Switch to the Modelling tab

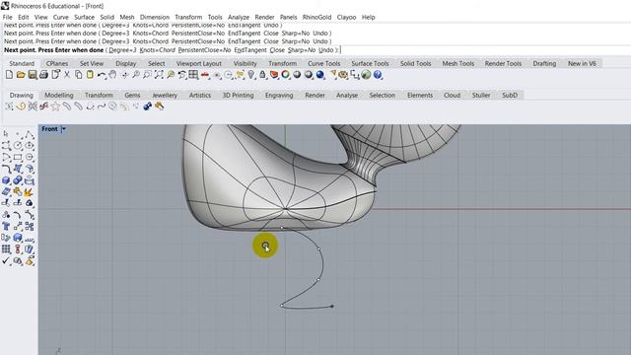pyautogui.click(x=59, y=96)
